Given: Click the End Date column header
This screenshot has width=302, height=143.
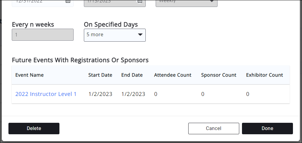Looking at the screenshot, I should [132, 75].
